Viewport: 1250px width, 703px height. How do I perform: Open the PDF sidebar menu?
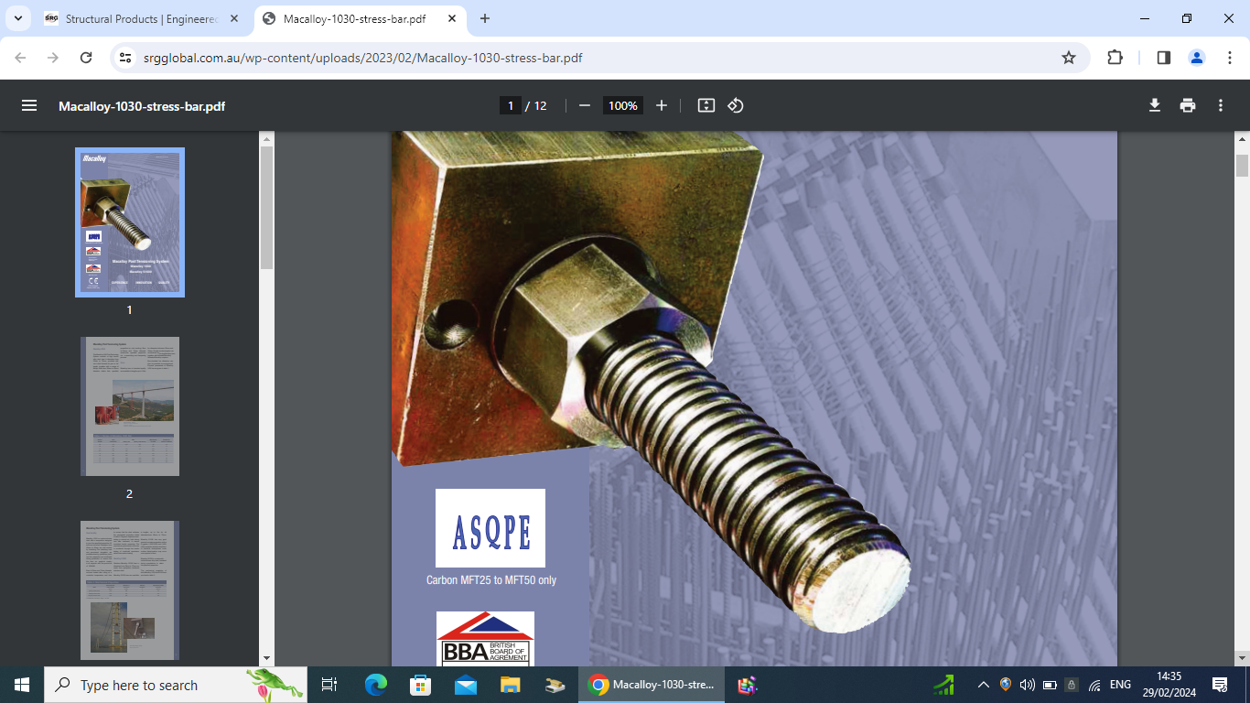[29, 105]
